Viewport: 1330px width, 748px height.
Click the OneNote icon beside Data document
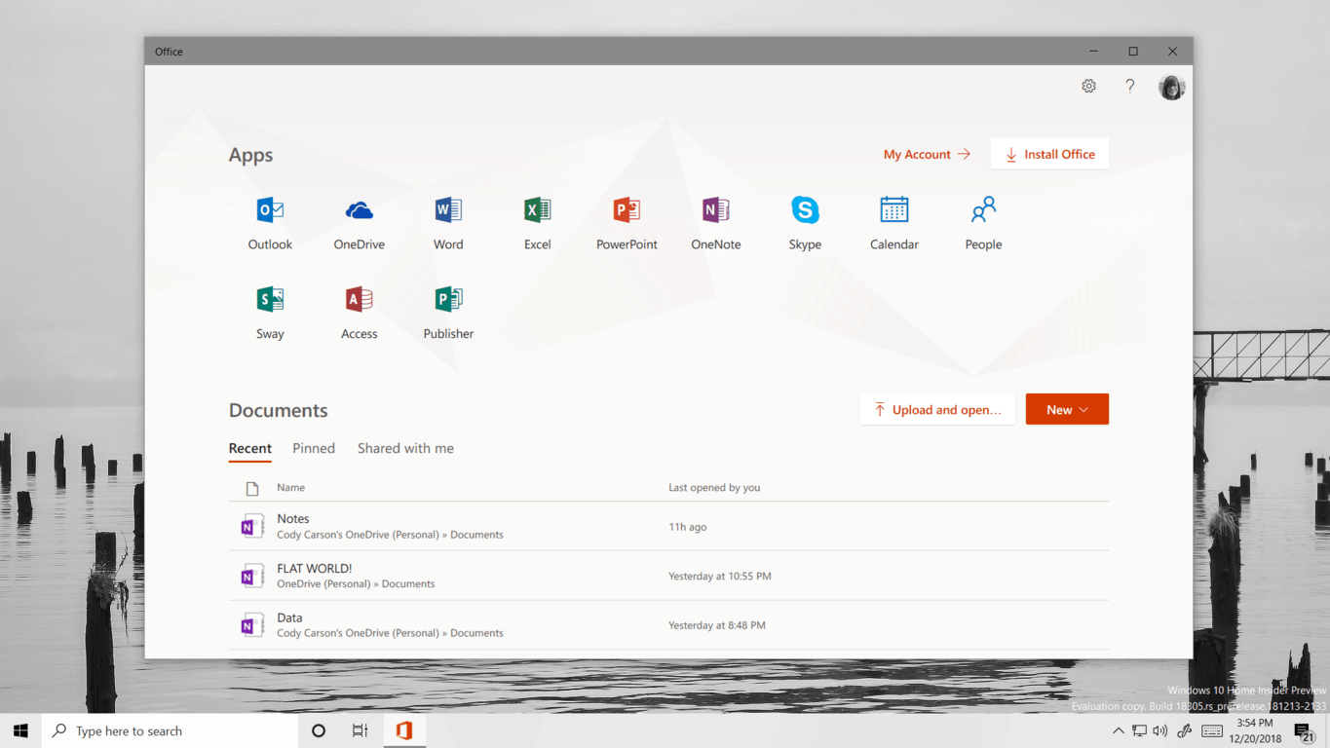pyautogui.click(x=252, y=625)
